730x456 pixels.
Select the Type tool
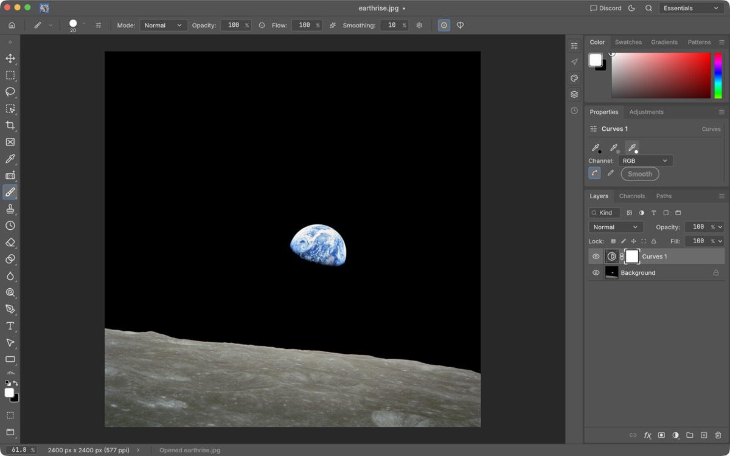pyautogui.click(x=10, y=326)
